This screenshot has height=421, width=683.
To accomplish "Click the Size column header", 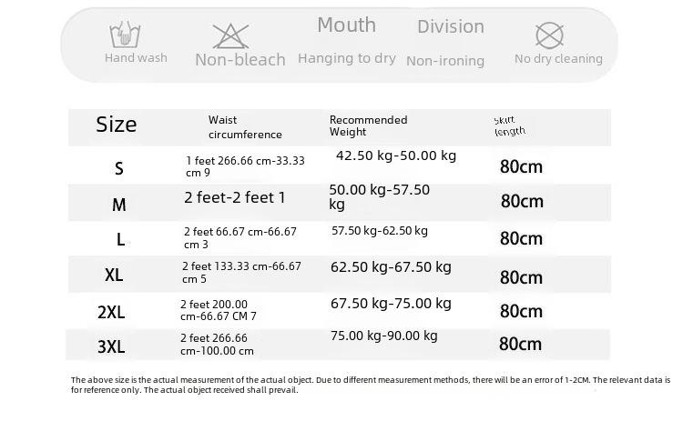I will coord(117,125).
